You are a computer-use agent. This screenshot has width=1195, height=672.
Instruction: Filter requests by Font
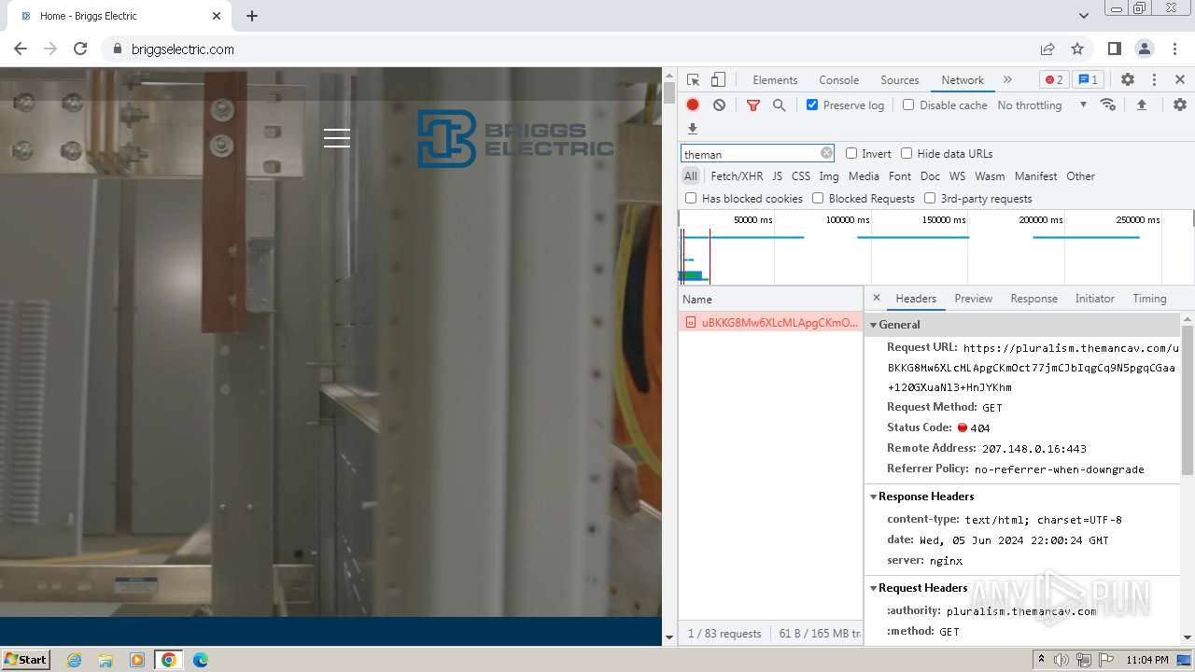(x=900, y=175)
